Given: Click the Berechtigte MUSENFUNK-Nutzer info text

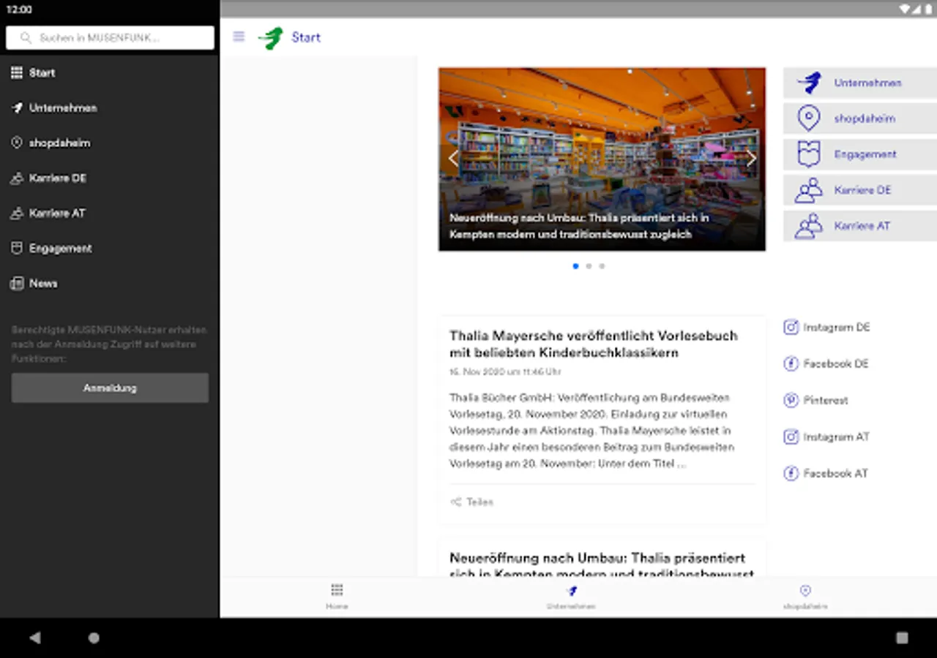Looking at the screenshot, I should click(109, 344).
